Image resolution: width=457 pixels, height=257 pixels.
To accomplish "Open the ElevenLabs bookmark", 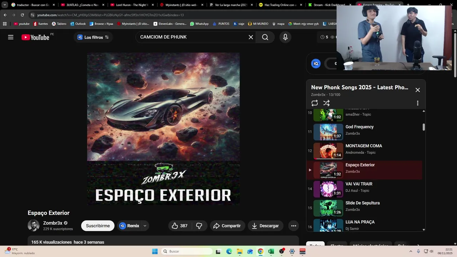I will [x=170, y=24].
